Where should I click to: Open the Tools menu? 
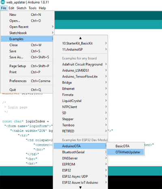click(x=32, y=8)
